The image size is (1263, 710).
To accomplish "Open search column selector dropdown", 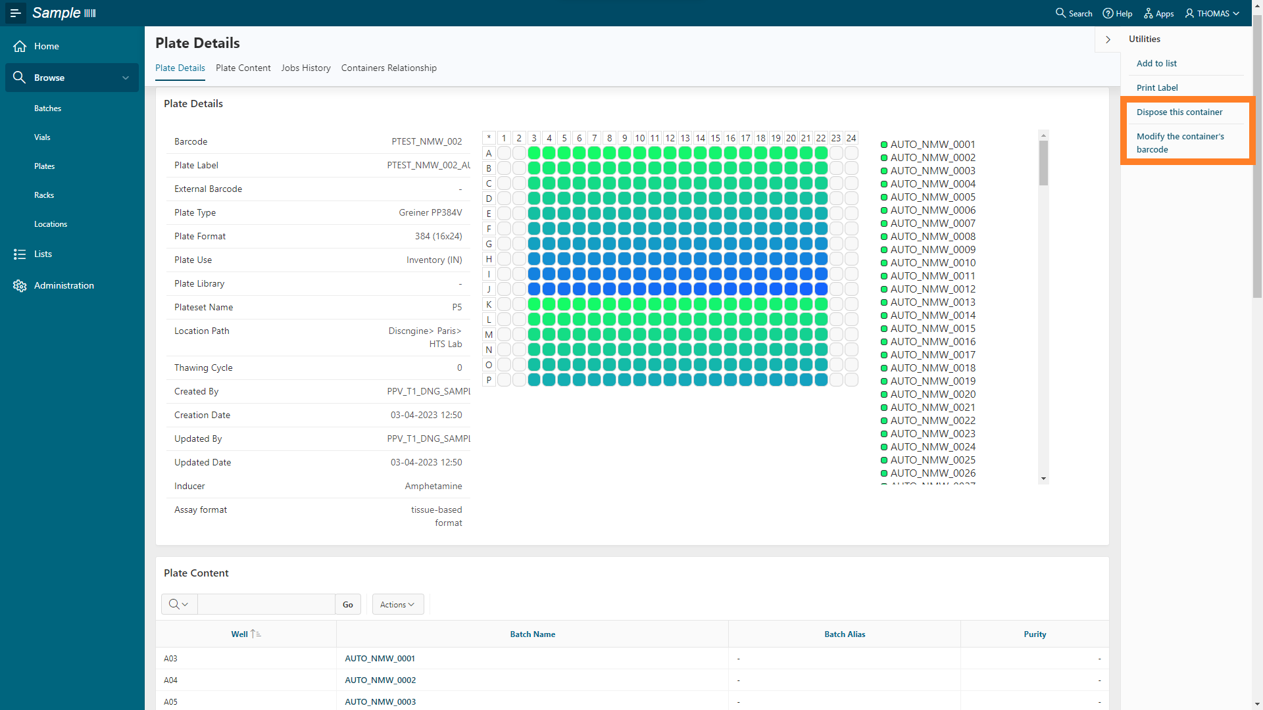I will click(x=178, y=605).
